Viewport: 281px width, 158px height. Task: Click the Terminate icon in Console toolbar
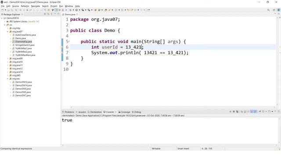(230, 111)
